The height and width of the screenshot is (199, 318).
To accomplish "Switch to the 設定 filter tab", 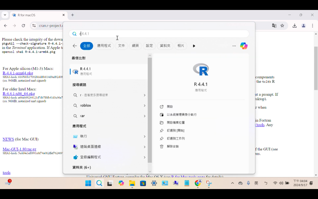I will point(149,46).
